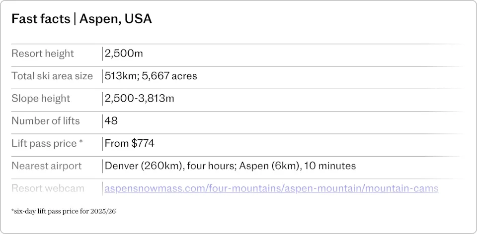Viewport: 477px width, 234px height.
Task: Select the "Lift pass price" label
Action: pos(44,143)
